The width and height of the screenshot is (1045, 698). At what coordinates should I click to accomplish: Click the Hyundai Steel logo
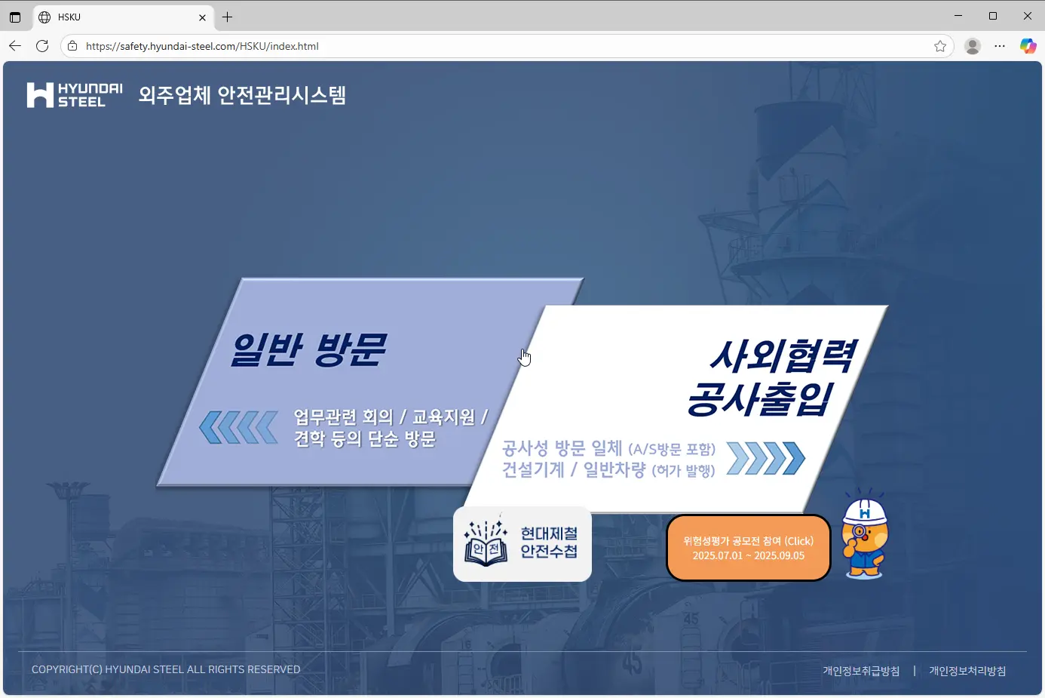tap(75, 95)
